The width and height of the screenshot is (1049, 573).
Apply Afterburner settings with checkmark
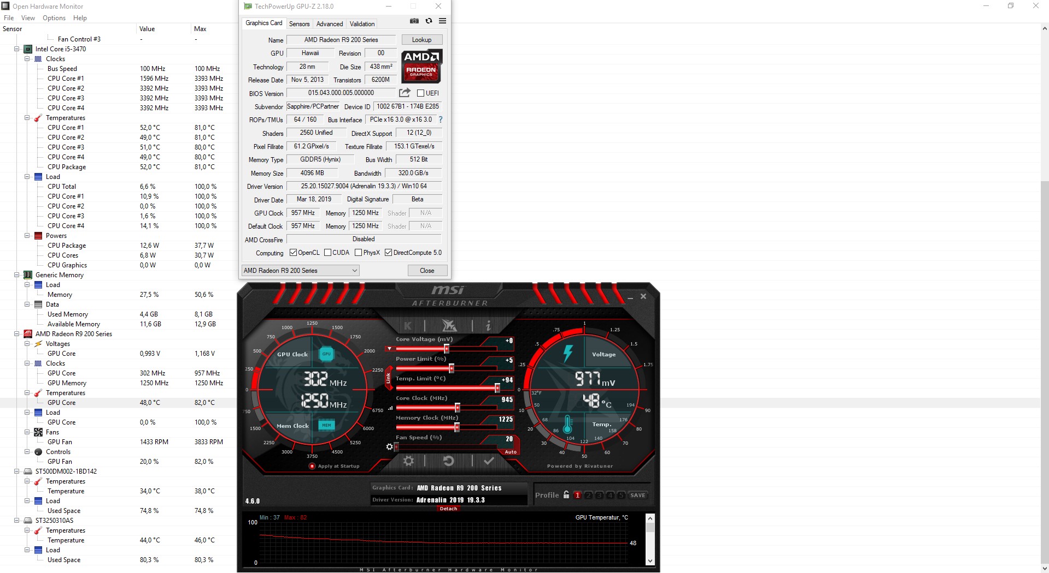pos(489,461)
